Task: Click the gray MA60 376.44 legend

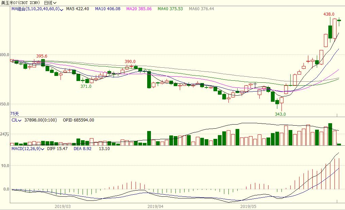Action: (x=201, y=9)
